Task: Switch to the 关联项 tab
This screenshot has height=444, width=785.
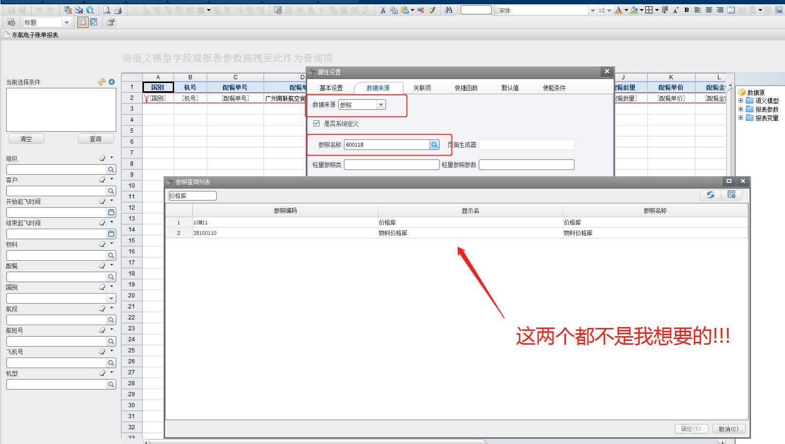Action: click(422, 88)
